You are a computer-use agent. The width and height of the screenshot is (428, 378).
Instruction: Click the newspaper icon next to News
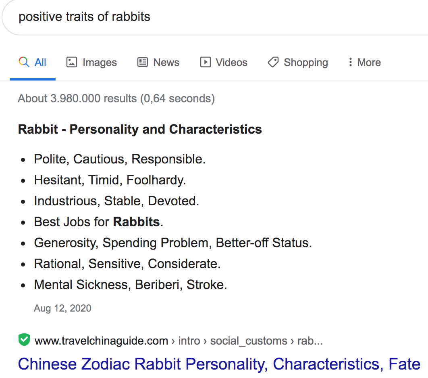[x=142, y=62]
